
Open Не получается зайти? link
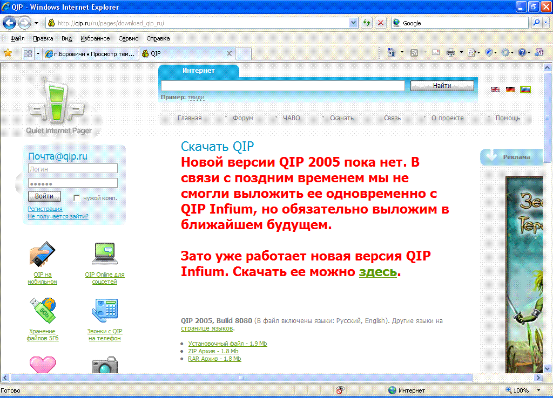[58, 216]
